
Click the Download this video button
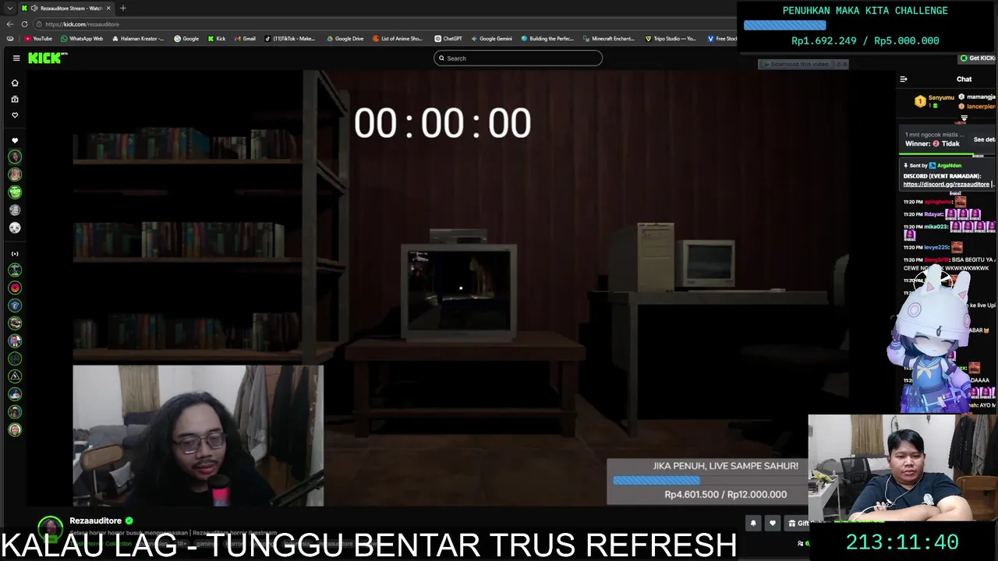click(796, 64)
